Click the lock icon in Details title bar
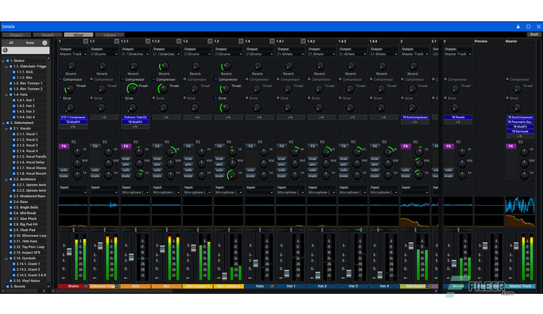Image resolution: width=543 pixels, height=314 pixels. click(x=518, y=27)
